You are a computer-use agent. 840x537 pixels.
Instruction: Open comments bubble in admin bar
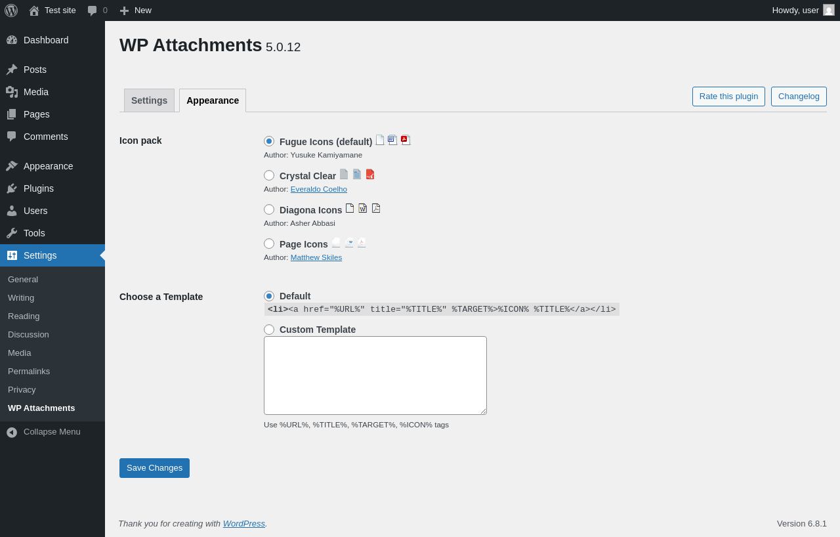click(x=93, y=11)
